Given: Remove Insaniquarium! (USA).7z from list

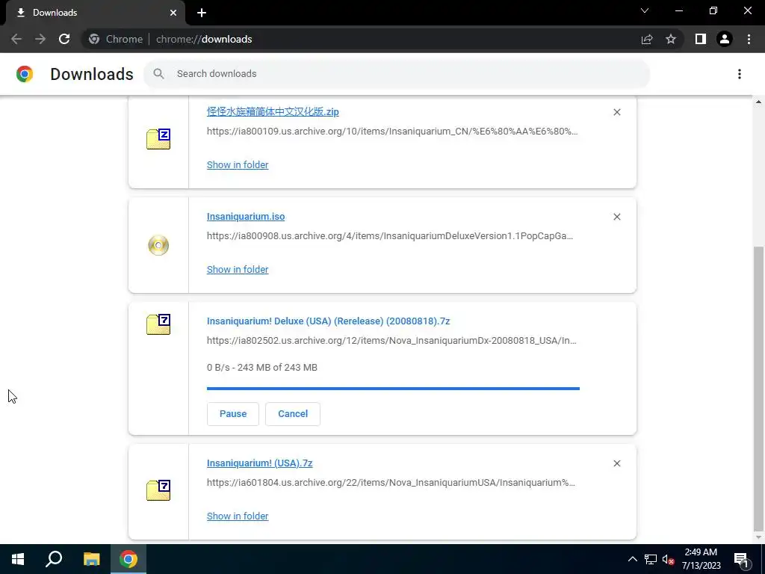Looking at the screenshot, I should click(x=616, y=463).
